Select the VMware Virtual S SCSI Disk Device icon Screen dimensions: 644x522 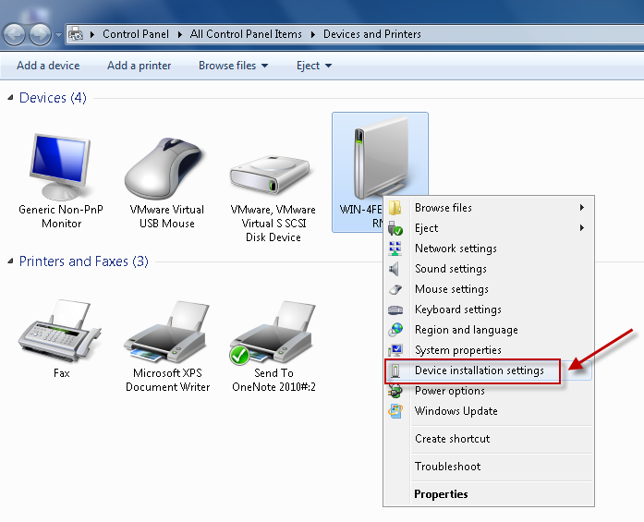pyautogui.click(x=270, y=175)
